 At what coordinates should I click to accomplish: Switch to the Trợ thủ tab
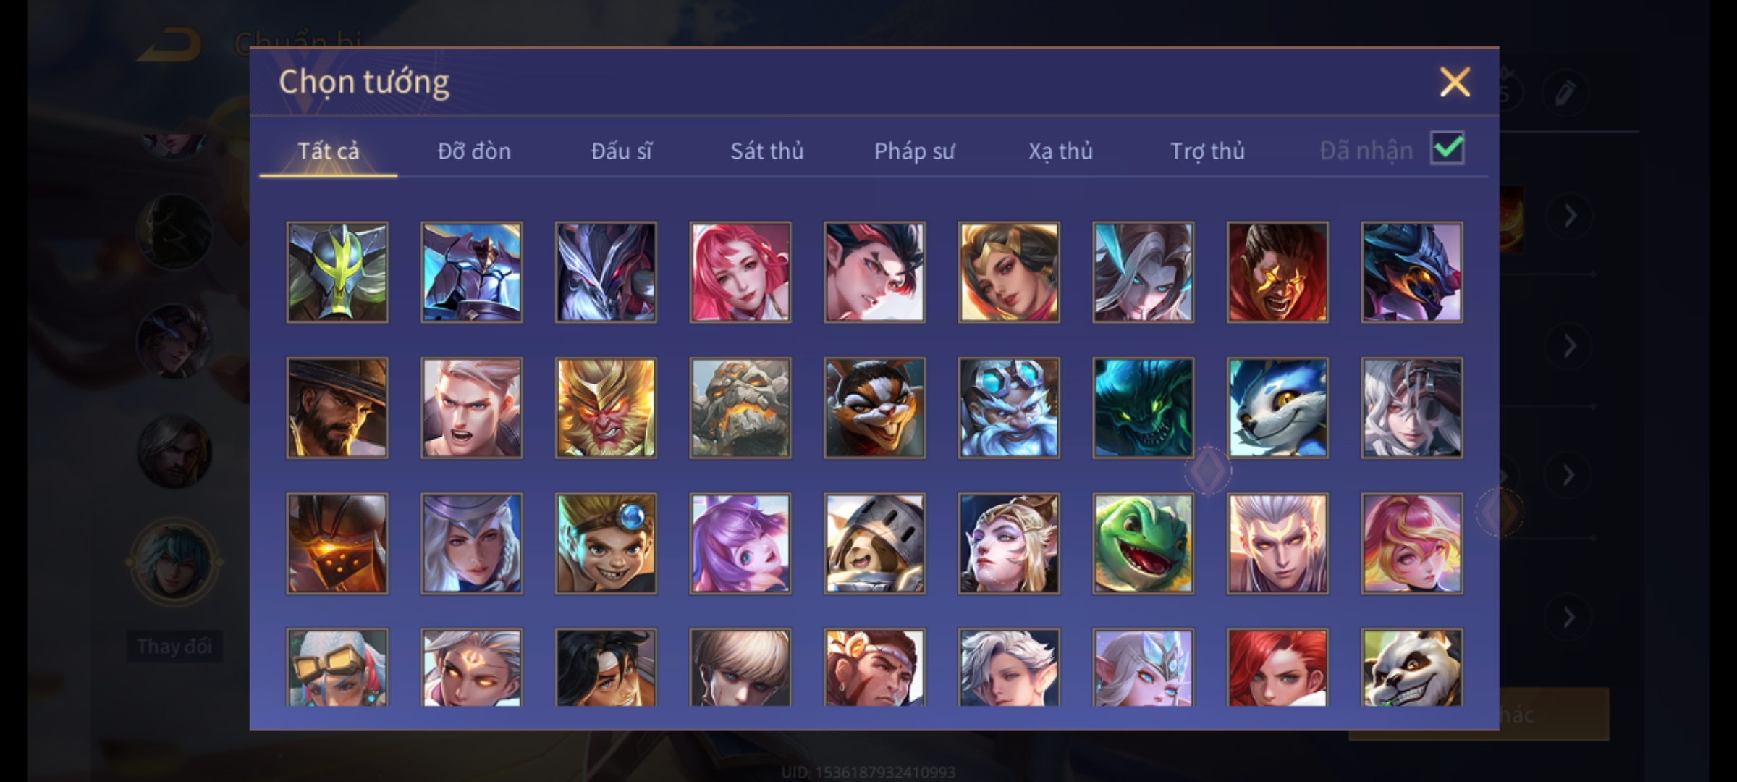click(1207, 151)
